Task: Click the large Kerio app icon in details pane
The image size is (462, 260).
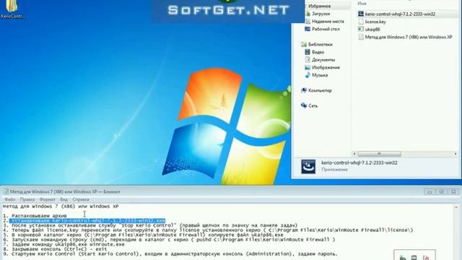Action: tap(308, 166)
